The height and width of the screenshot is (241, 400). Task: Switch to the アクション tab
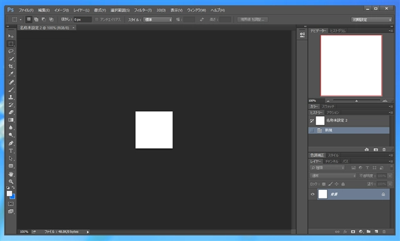tap(332, 112)
